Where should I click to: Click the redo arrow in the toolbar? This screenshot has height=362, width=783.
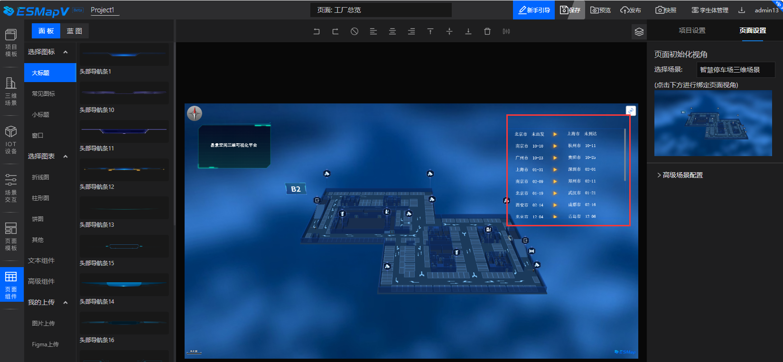(x=336, y=31)
